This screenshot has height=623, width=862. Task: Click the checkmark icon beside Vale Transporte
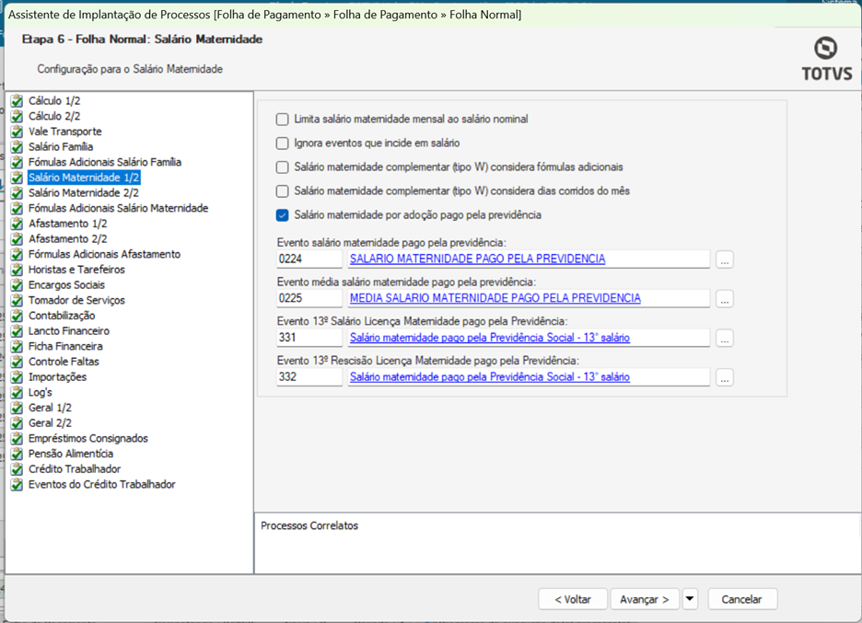pyautogui.click(x=17, y=132)
